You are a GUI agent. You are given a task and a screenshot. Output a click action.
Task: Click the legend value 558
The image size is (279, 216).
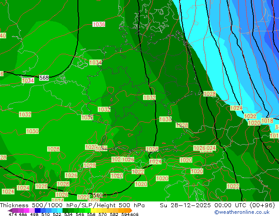coord(91,214)
